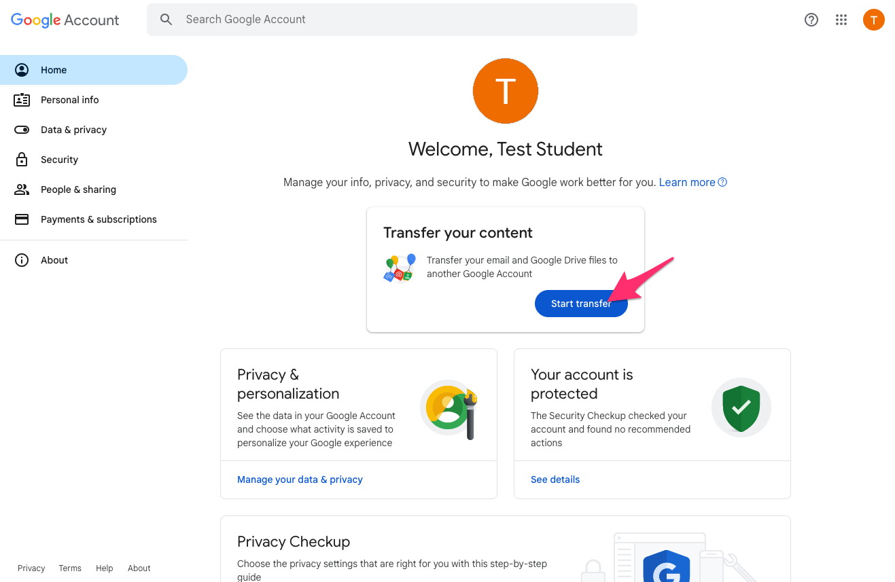Click the Personal info ID card icon
Screen dimensions: 895x582
[x=22, y=100]
